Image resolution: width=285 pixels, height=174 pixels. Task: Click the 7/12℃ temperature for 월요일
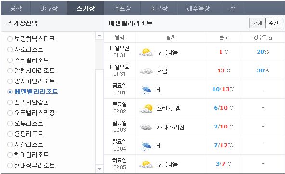223,145
